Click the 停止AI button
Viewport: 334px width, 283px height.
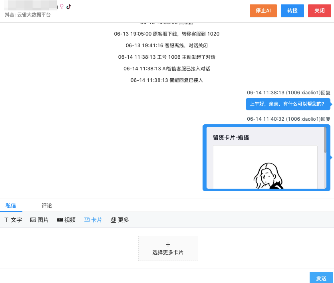click(263, 11)
